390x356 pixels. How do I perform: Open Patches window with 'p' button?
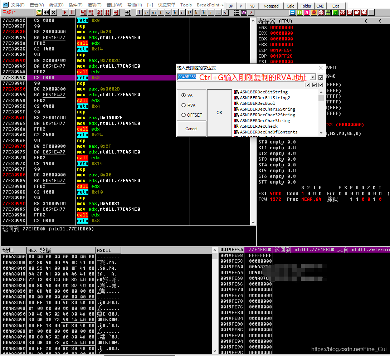pos(190,13)
